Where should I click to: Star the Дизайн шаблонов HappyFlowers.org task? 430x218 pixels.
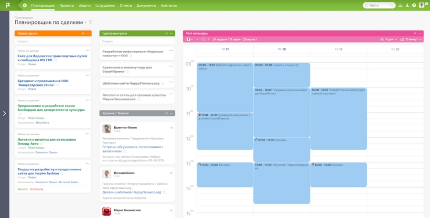[x=164, y=192]
